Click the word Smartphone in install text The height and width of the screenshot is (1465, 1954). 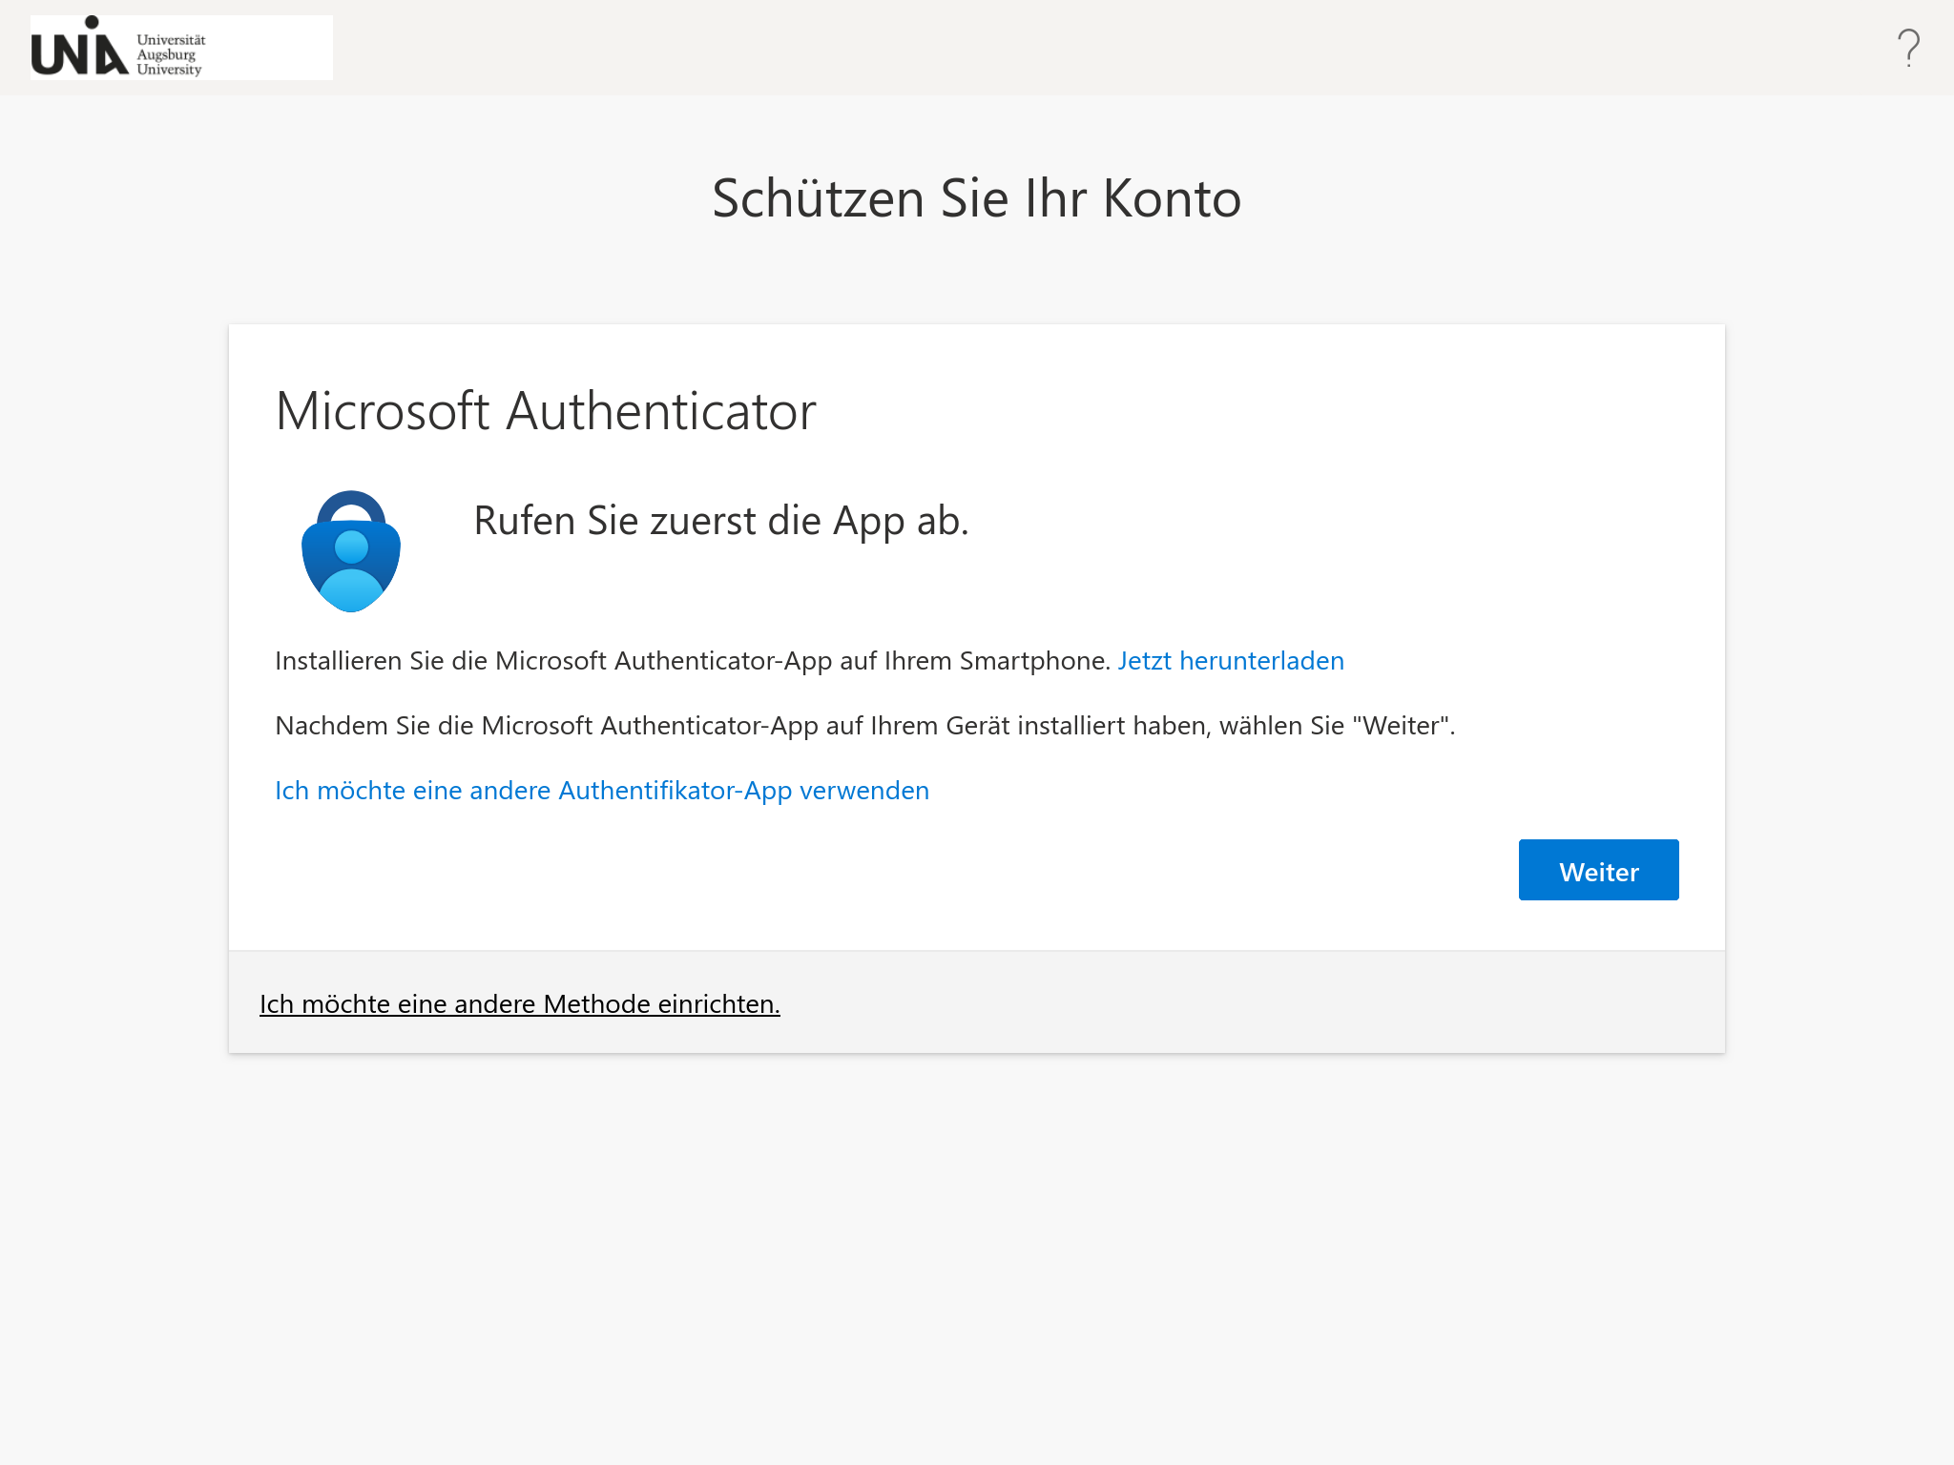1034,661
